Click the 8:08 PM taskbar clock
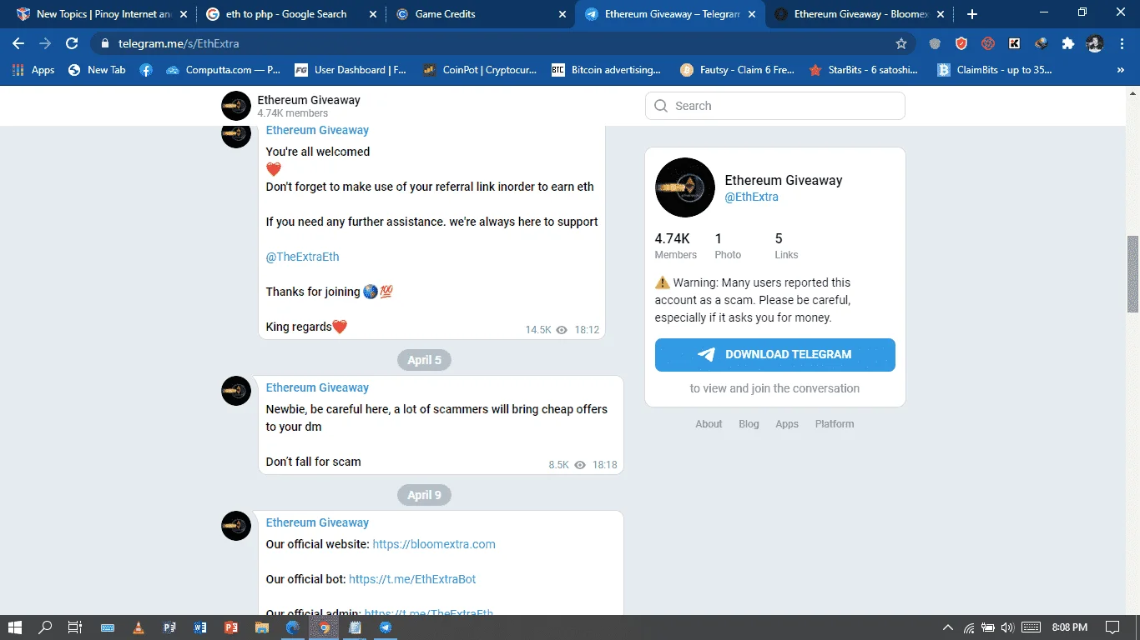Image resolution: width=1140 pixels, height=640 pixels. (x=1070, y=627)
